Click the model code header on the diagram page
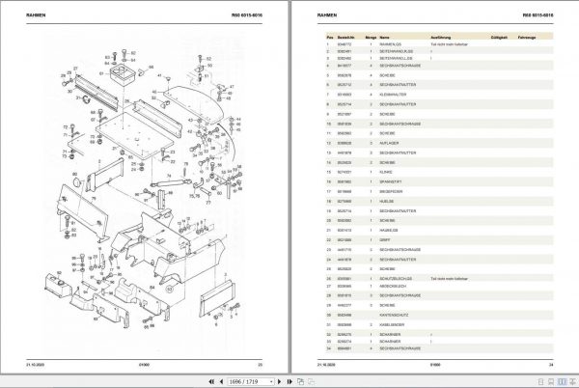579x388 pixels. pyautogui.click(x=247, y=15)
